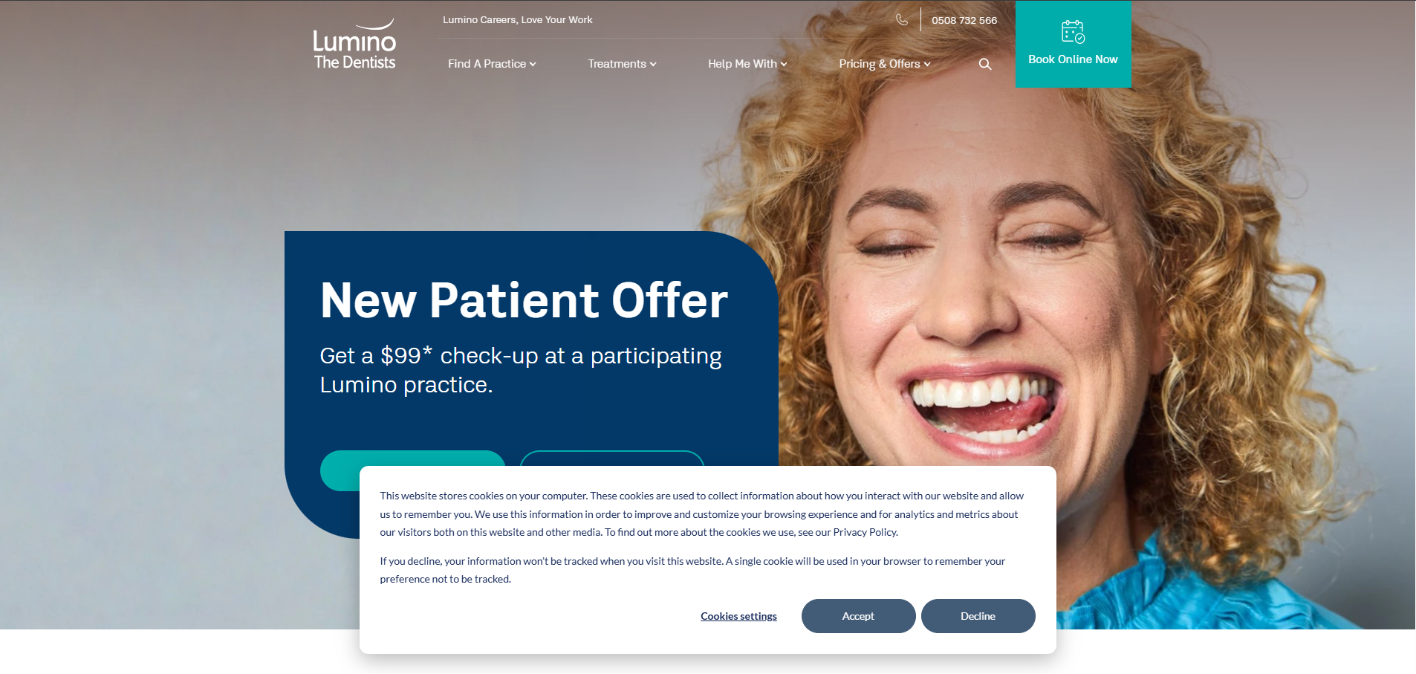Open the Find A Practice menu
Viewport: 1416px width, 674px height.
492,64
